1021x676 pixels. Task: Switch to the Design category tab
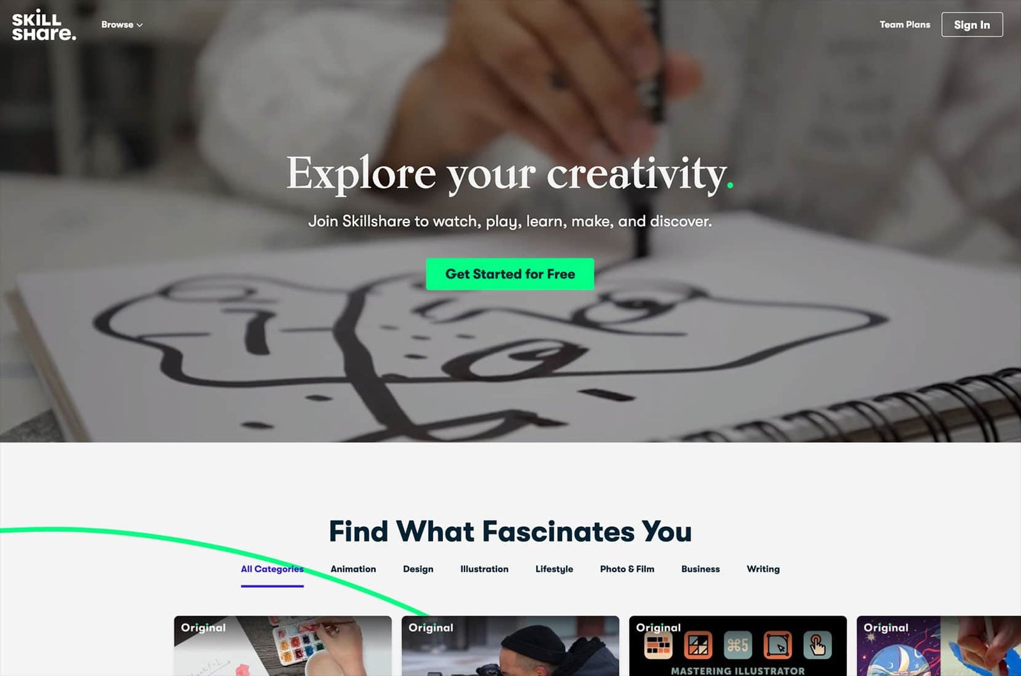[418, 569]
